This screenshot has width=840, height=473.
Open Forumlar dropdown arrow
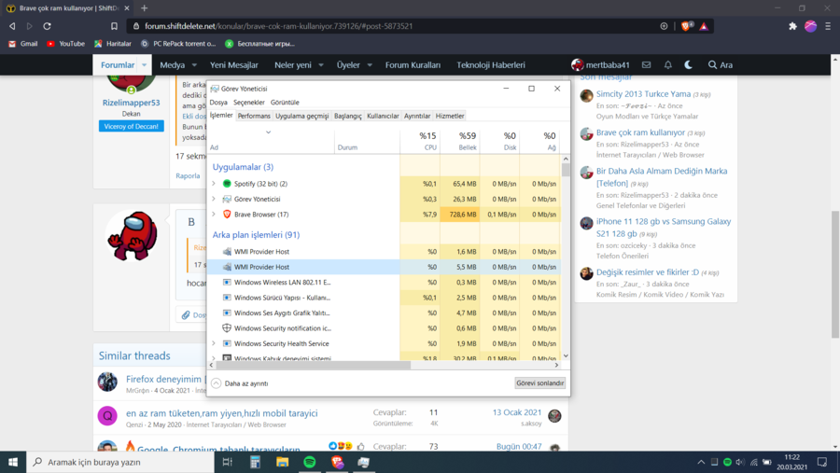point(144,64)
